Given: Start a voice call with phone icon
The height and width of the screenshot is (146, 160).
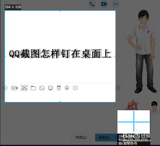Looking at the screenshot, I should [92, 4].
